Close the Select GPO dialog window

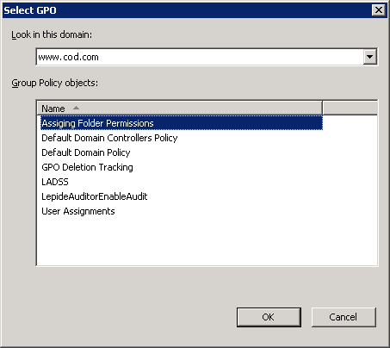(x=379, y=10)
